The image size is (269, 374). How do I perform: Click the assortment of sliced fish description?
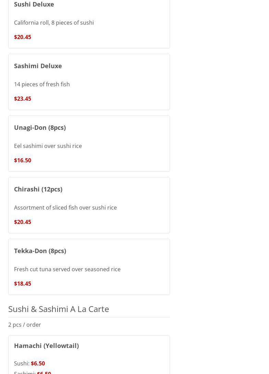pos(65,208)
